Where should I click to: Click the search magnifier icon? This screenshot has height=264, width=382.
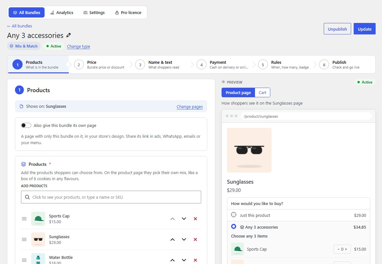pos(27,197)
